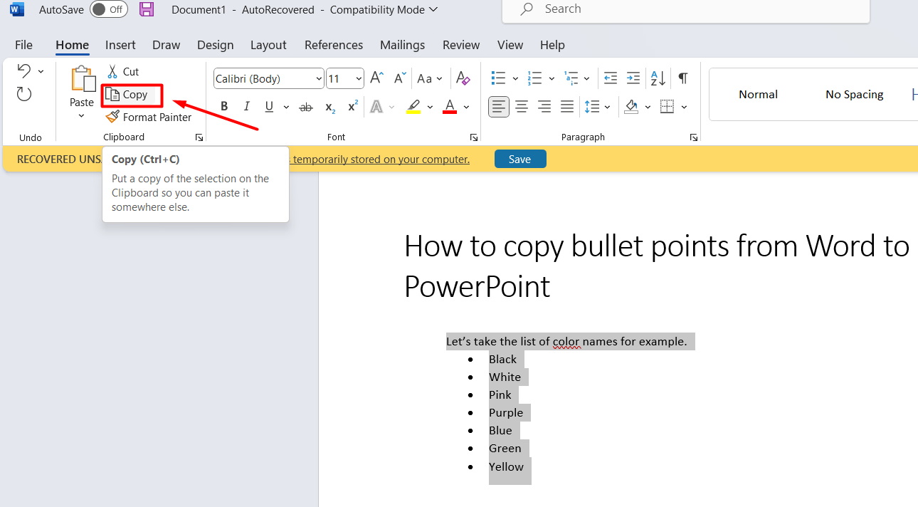
Task: Switch to the Review tab
Action: 461,45
